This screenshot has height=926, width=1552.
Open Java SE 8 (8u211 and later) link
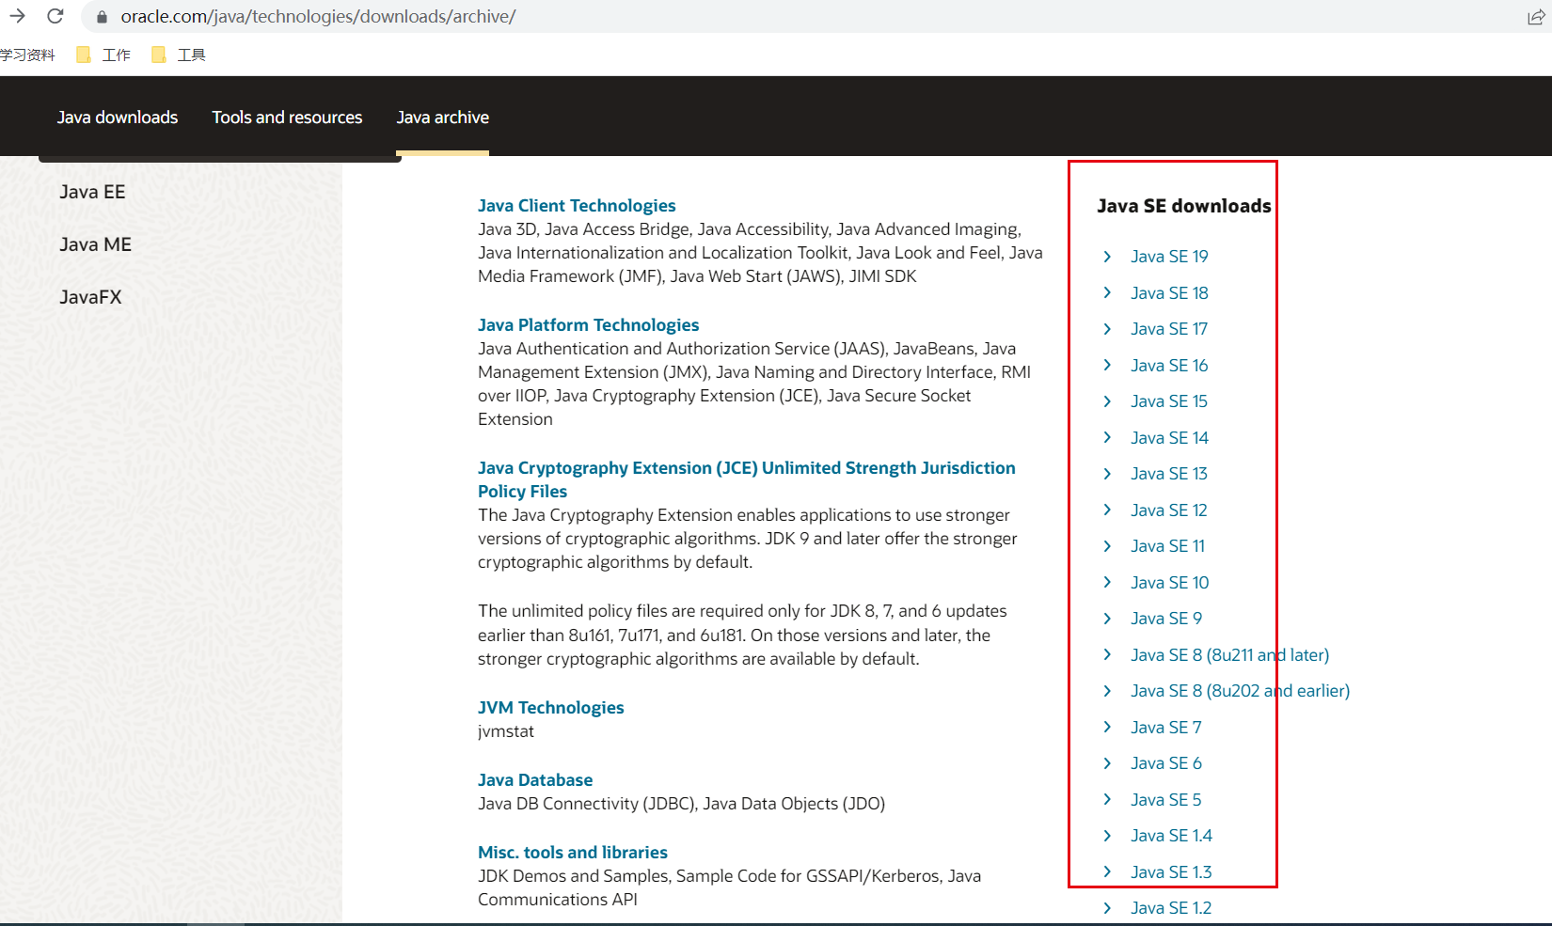pos(1229,655)
